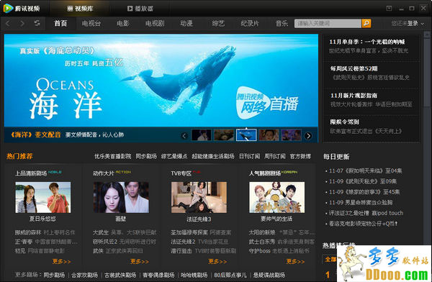Open the 纪录片 section
The width and height of the screenshot is (432, 282).
point(250,24)
